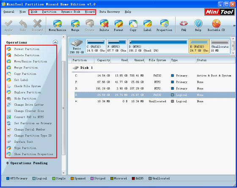Select the C: partition row
The width and height of the screenshot is (237, 188).
[152, 76]
